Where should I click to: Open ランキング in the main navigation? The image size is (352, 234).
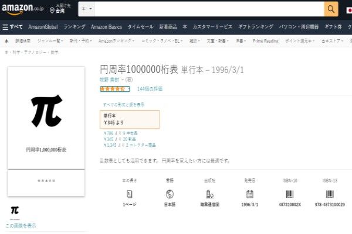[75, 27]
